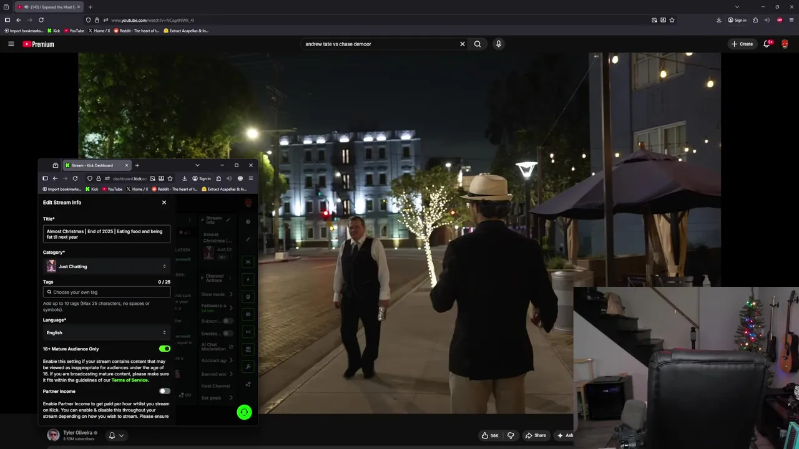Open YouTube notifications bell

click(767, 44)
